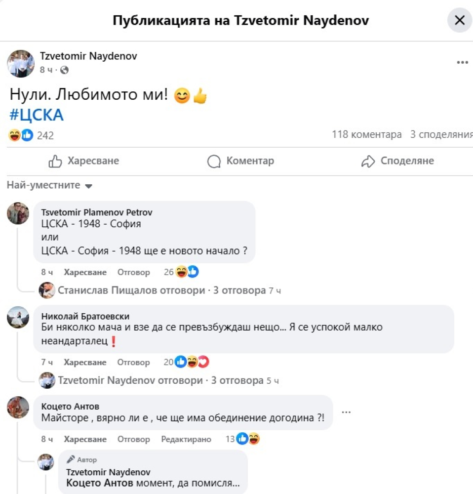Like Николай Братоевски's comment via Харесване

[85, 363]
